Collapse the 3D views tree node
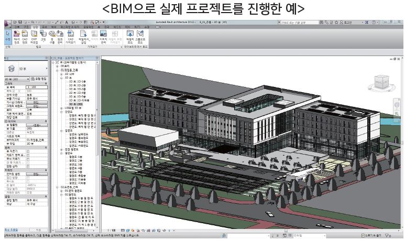This screenshot has width=405, height=241. (61, 77)
